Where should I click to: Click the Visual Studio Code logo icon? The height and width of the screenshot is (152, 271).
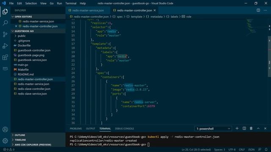pos(4,3)
